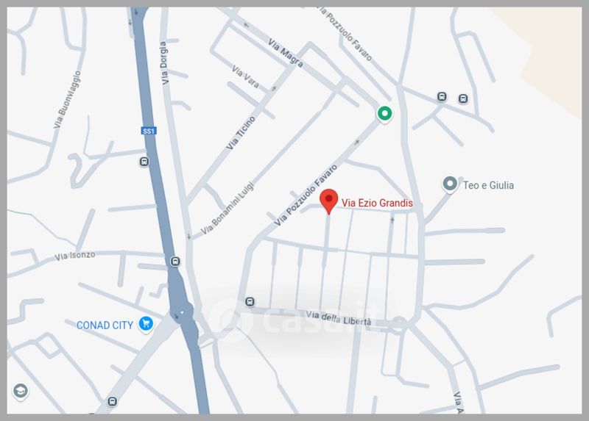Click the CONAD CITY text label
This screenshot has width=589, height=421.
click(x=105, y=325)
